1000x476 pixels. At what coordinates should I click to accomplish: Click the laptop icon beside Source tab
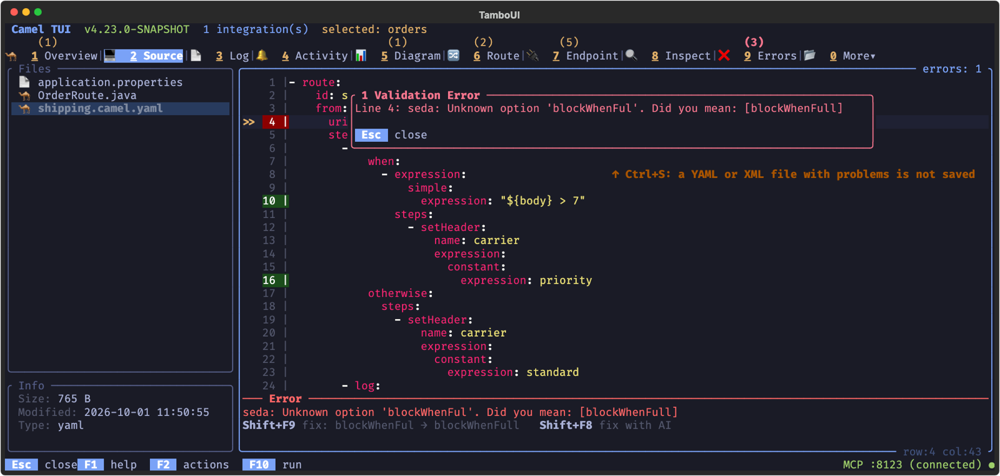point(110,56)
